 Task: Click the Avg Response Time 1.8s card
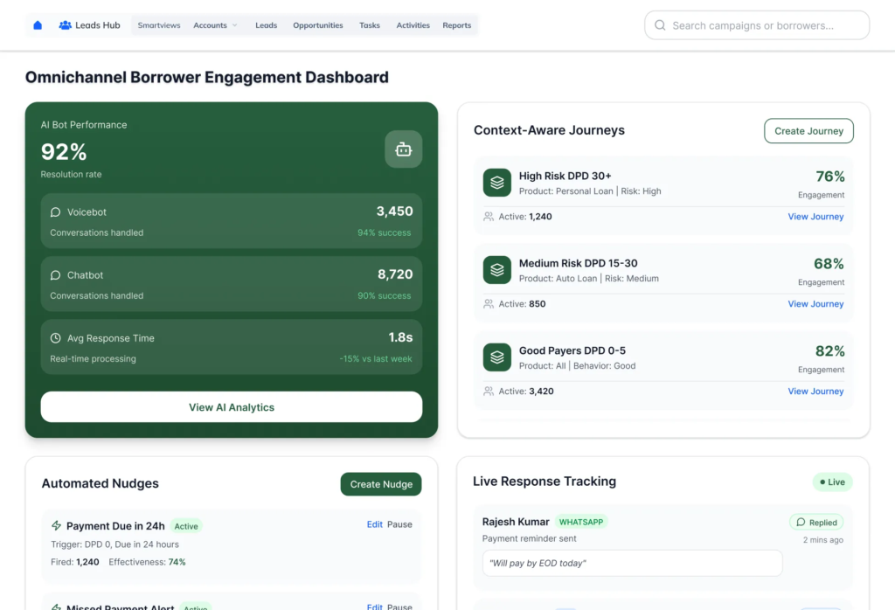(x=231, y=346)
